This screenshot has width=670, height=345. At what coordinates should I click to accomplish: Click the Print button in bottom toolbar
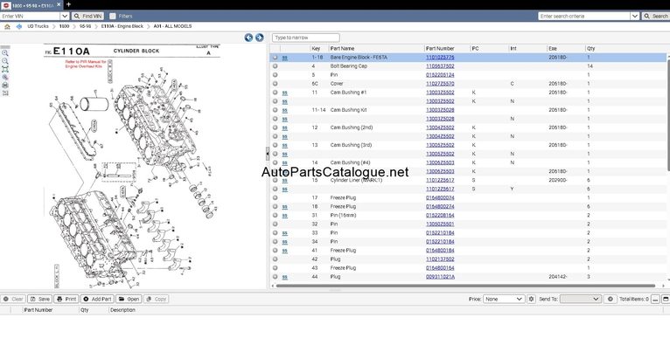coord(66,299)
